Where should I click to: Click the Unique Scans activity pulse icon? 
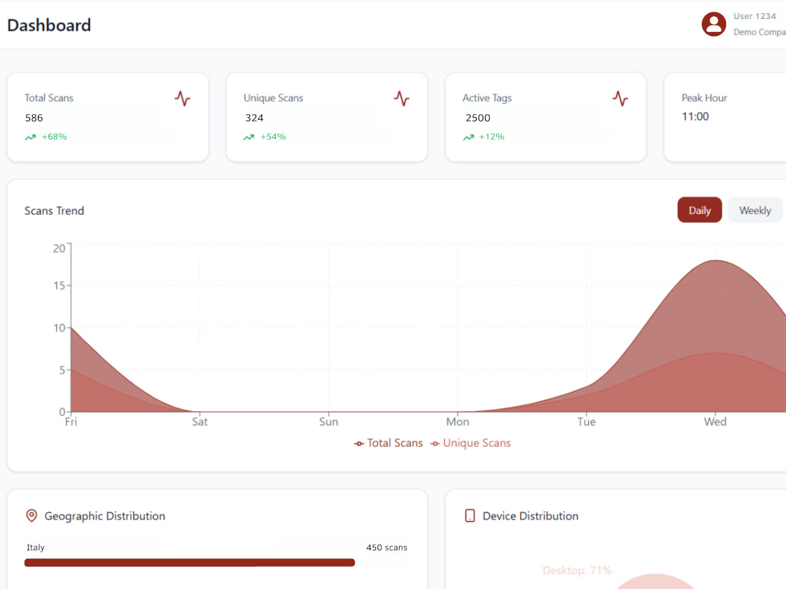[x=402, y=98]
